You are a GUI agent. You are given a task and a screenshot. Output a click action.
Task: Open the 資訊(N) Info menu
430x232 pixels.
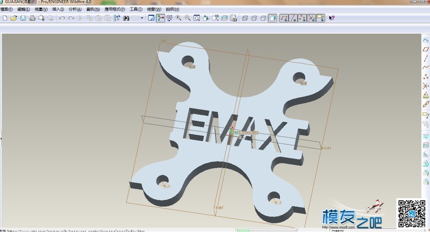(x=93, y=9)
